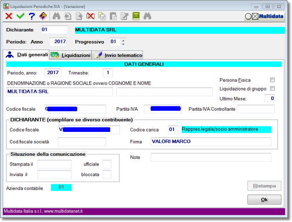Enable the Persona Fisica checkbox
This screenshot has width=292, height=222.
tap(272, 80)
